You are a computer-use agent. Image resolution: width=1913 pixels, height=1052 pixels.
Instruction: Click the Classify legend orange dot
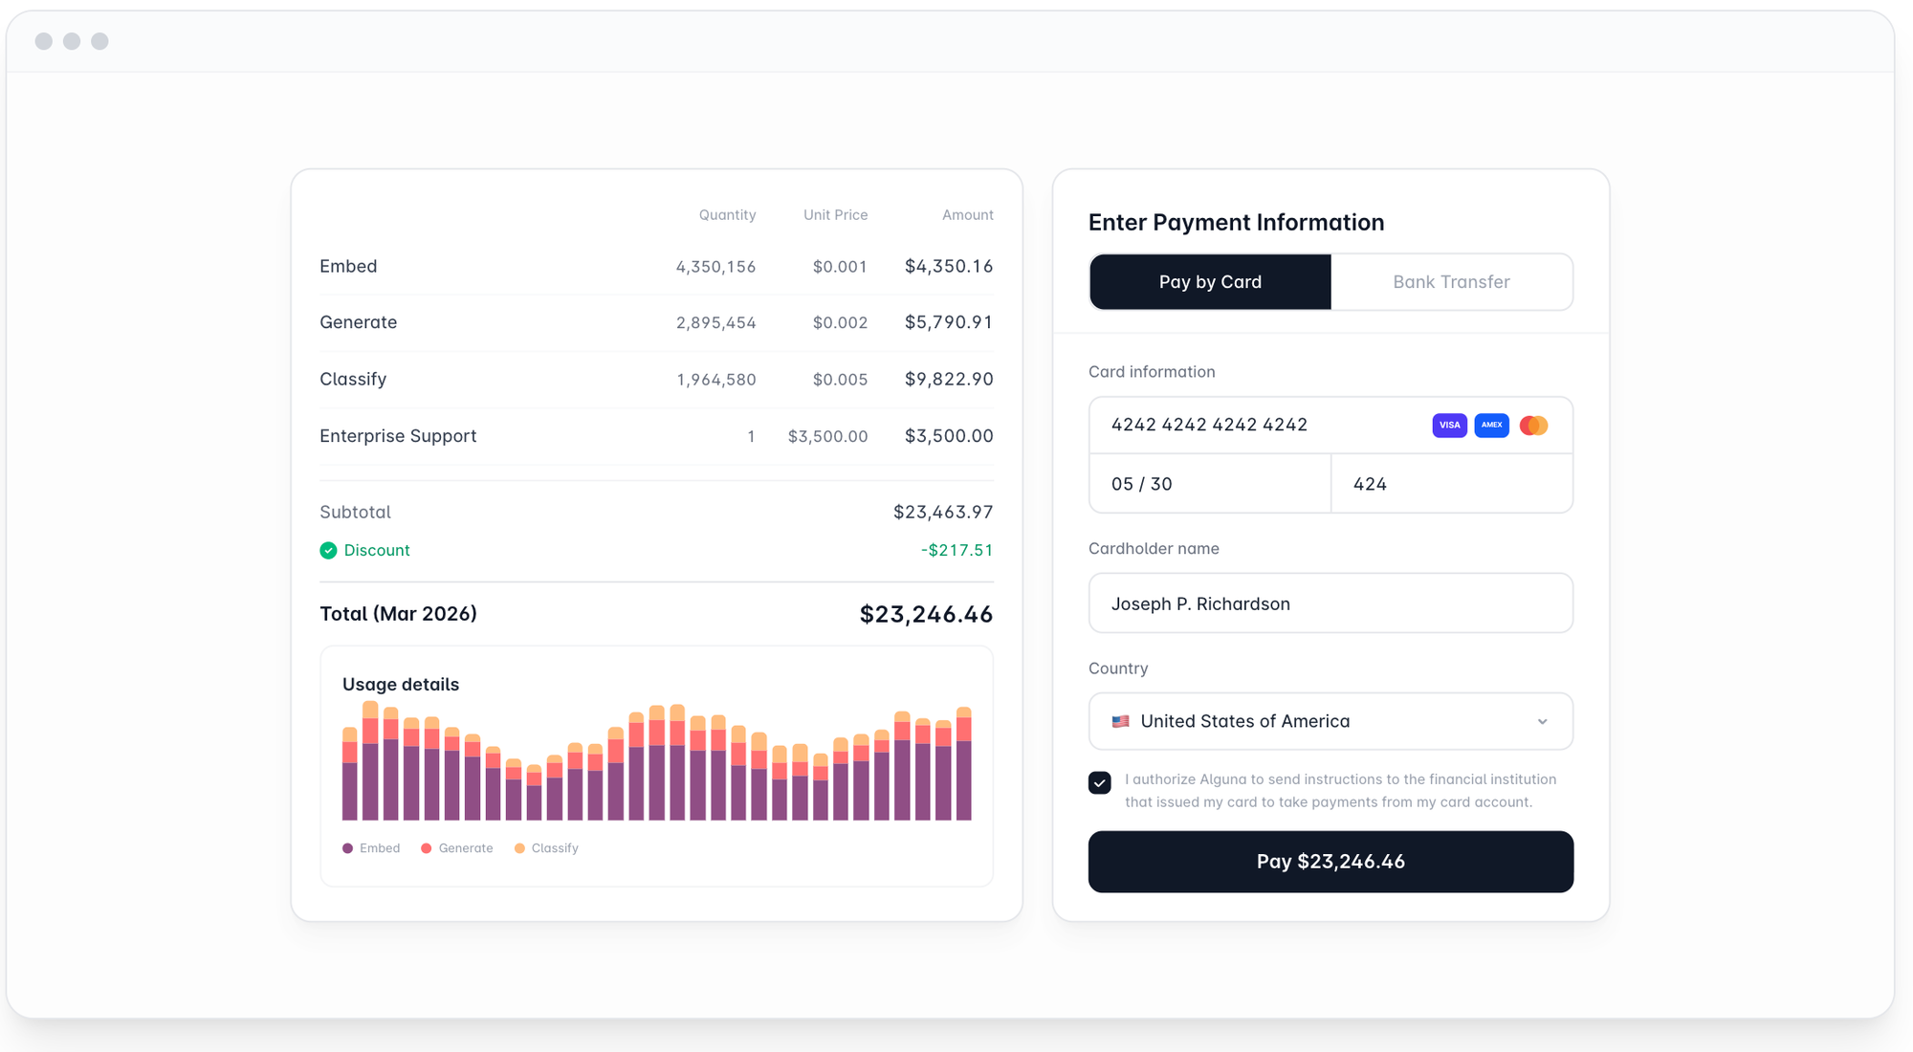pyautogui.click(x=519, y=848)
